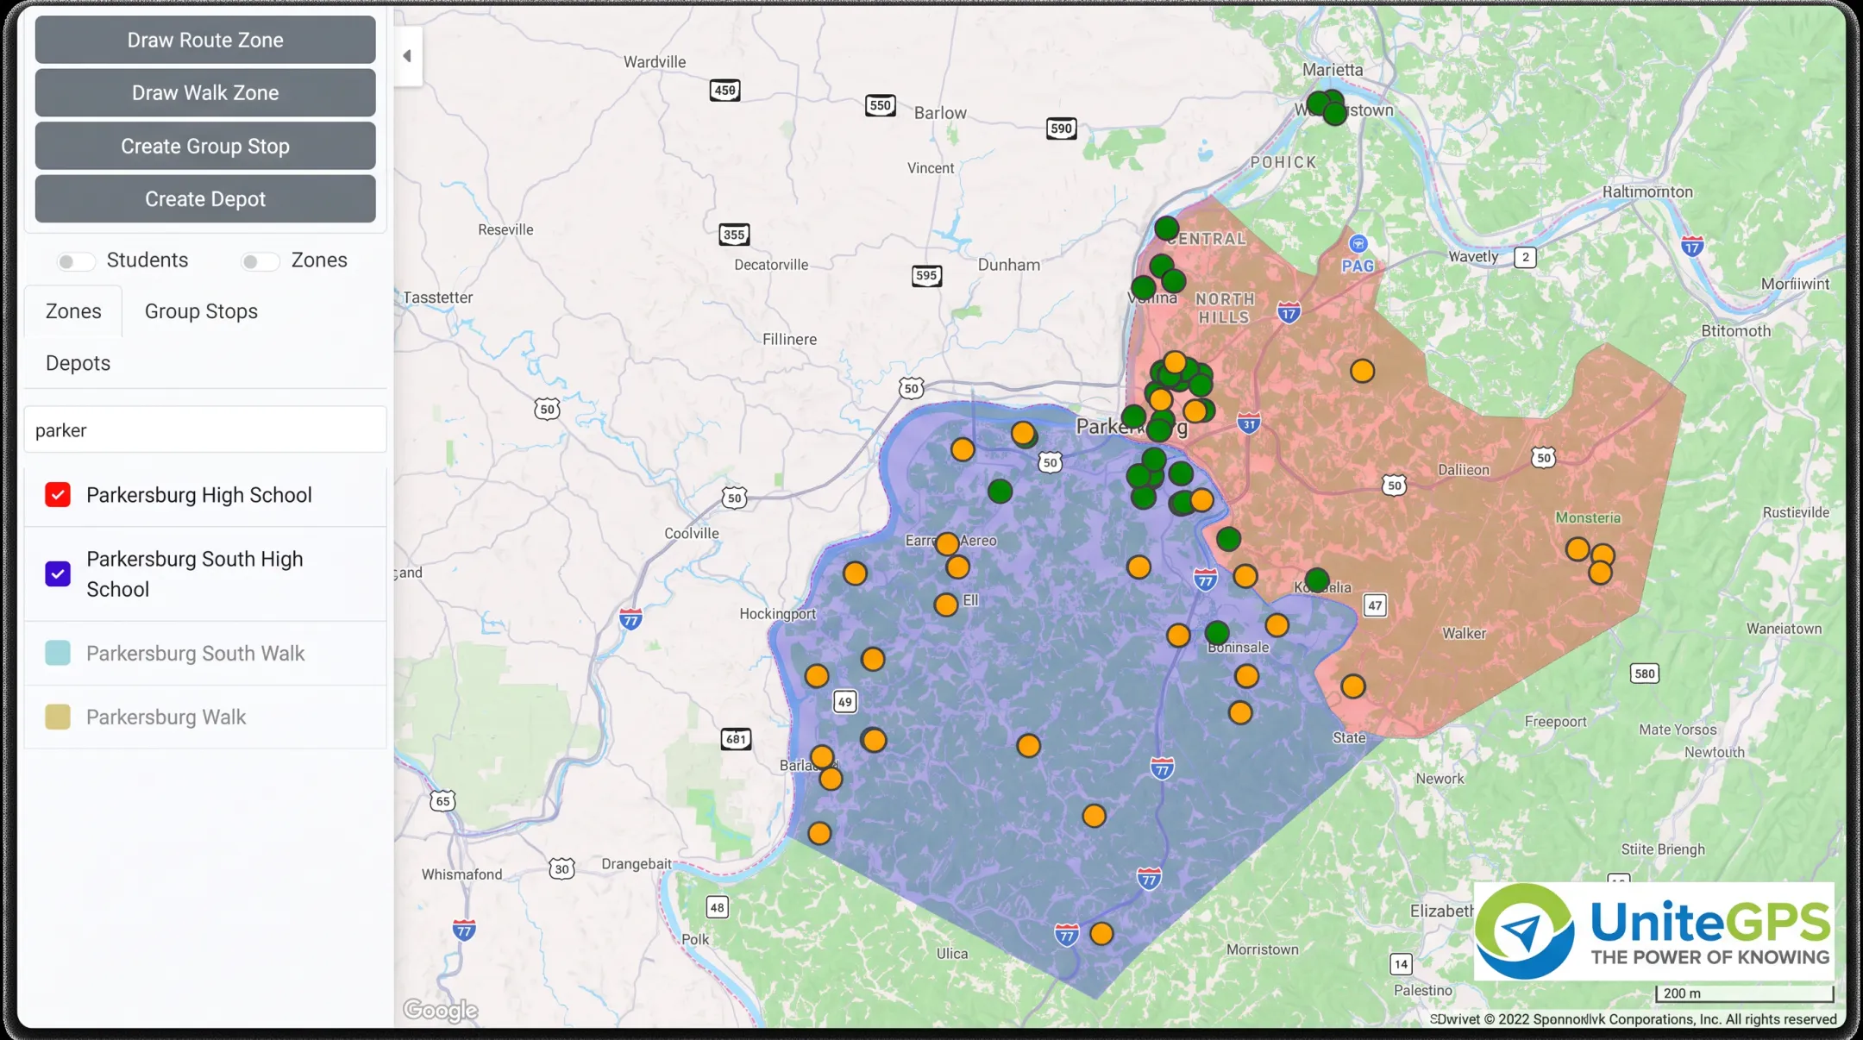Screen dimensions: 1863x1040
Task: Click the Route 580 highway shield
Action: pos(1644,673)
